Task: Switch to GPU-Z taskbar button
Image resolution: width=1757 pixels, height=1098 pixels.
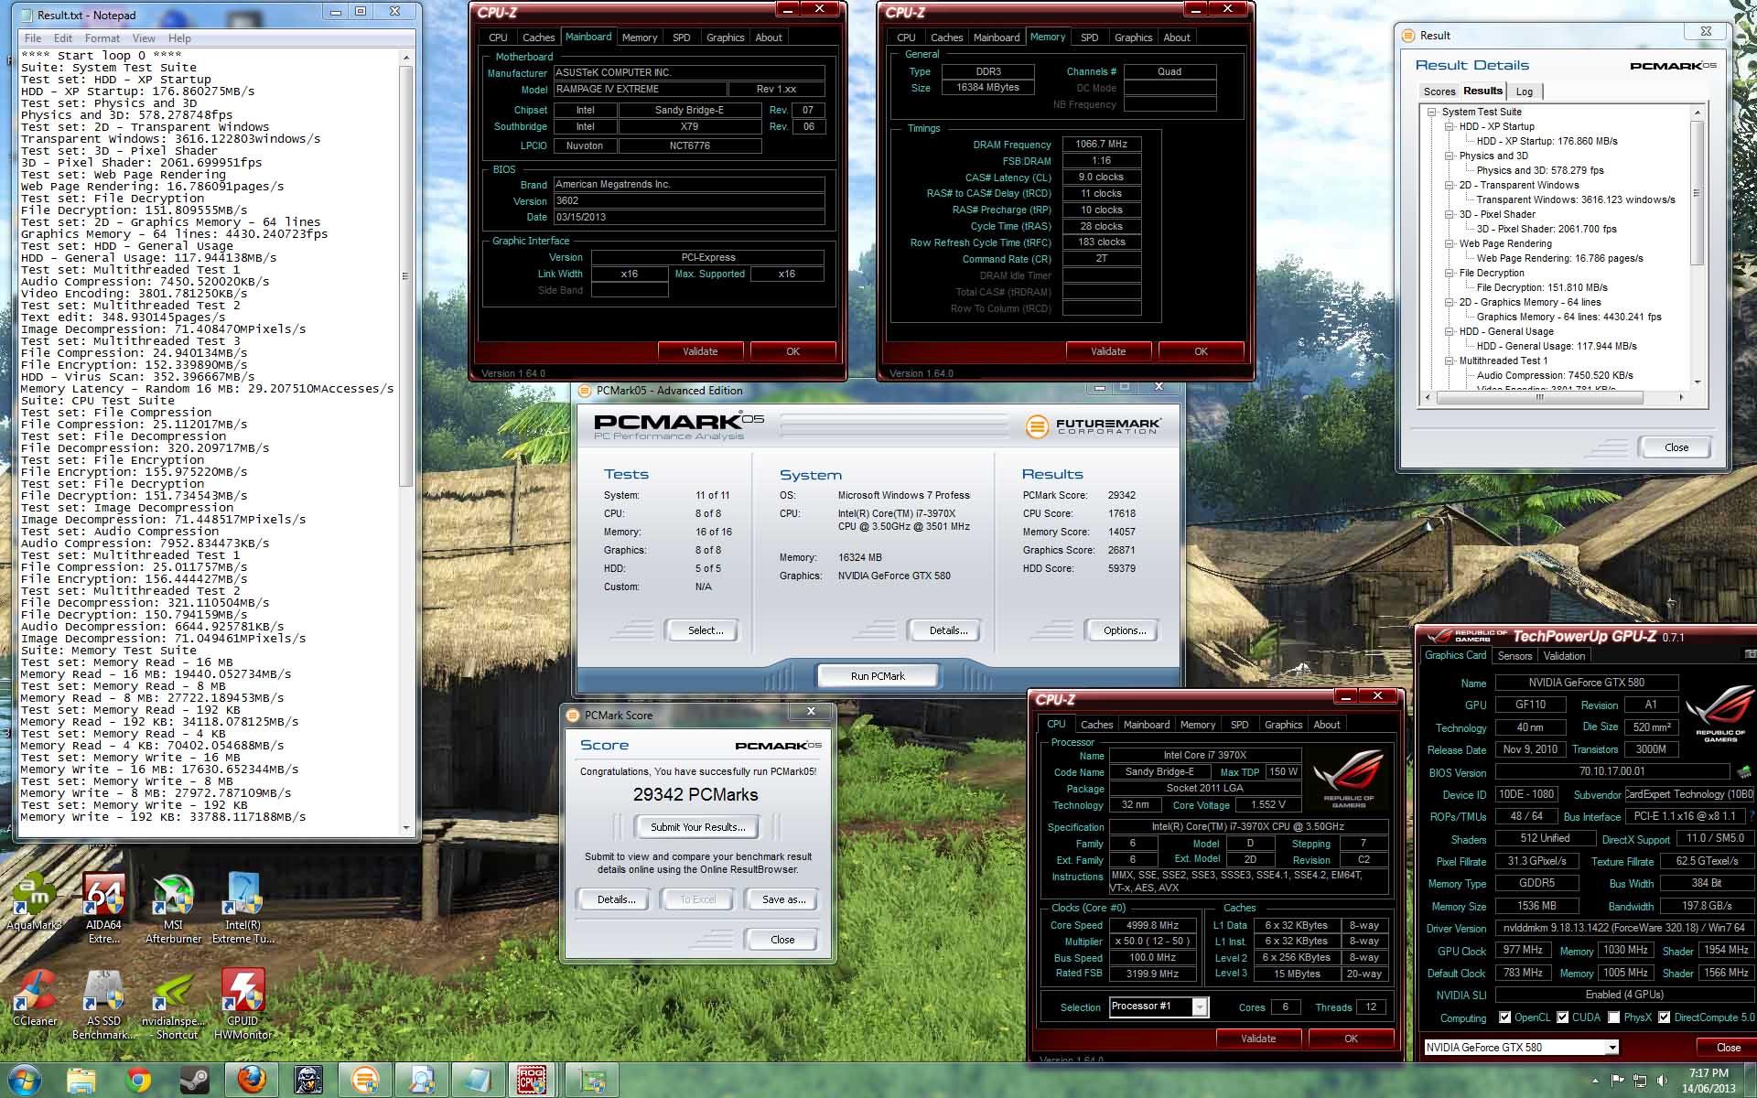Action: point(592,1081)
